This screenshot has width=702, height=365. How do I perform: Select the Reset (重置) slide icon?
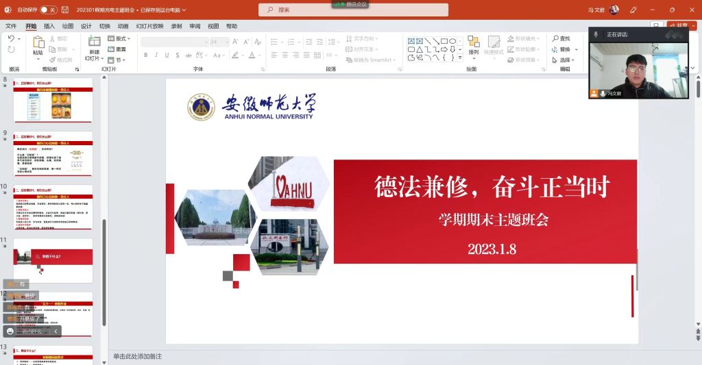[x=112, y=49]
